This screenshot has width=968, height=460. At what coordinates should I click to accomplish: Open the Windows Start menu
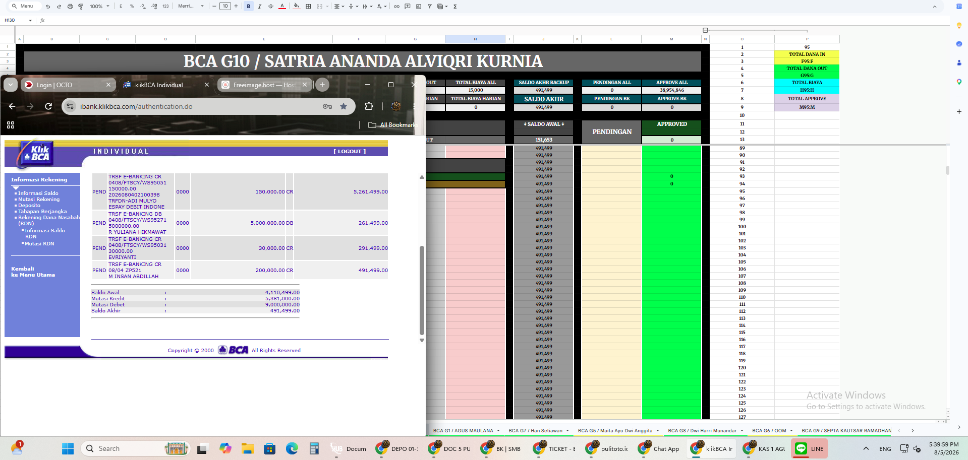[x=68, y=448]
